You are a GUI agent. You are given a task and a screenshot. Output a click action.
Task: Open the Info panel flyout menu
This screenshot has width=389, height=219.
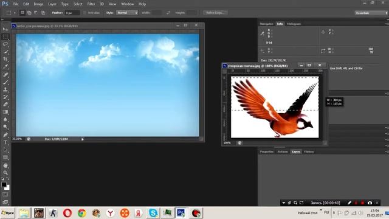[x=387, y=24]
